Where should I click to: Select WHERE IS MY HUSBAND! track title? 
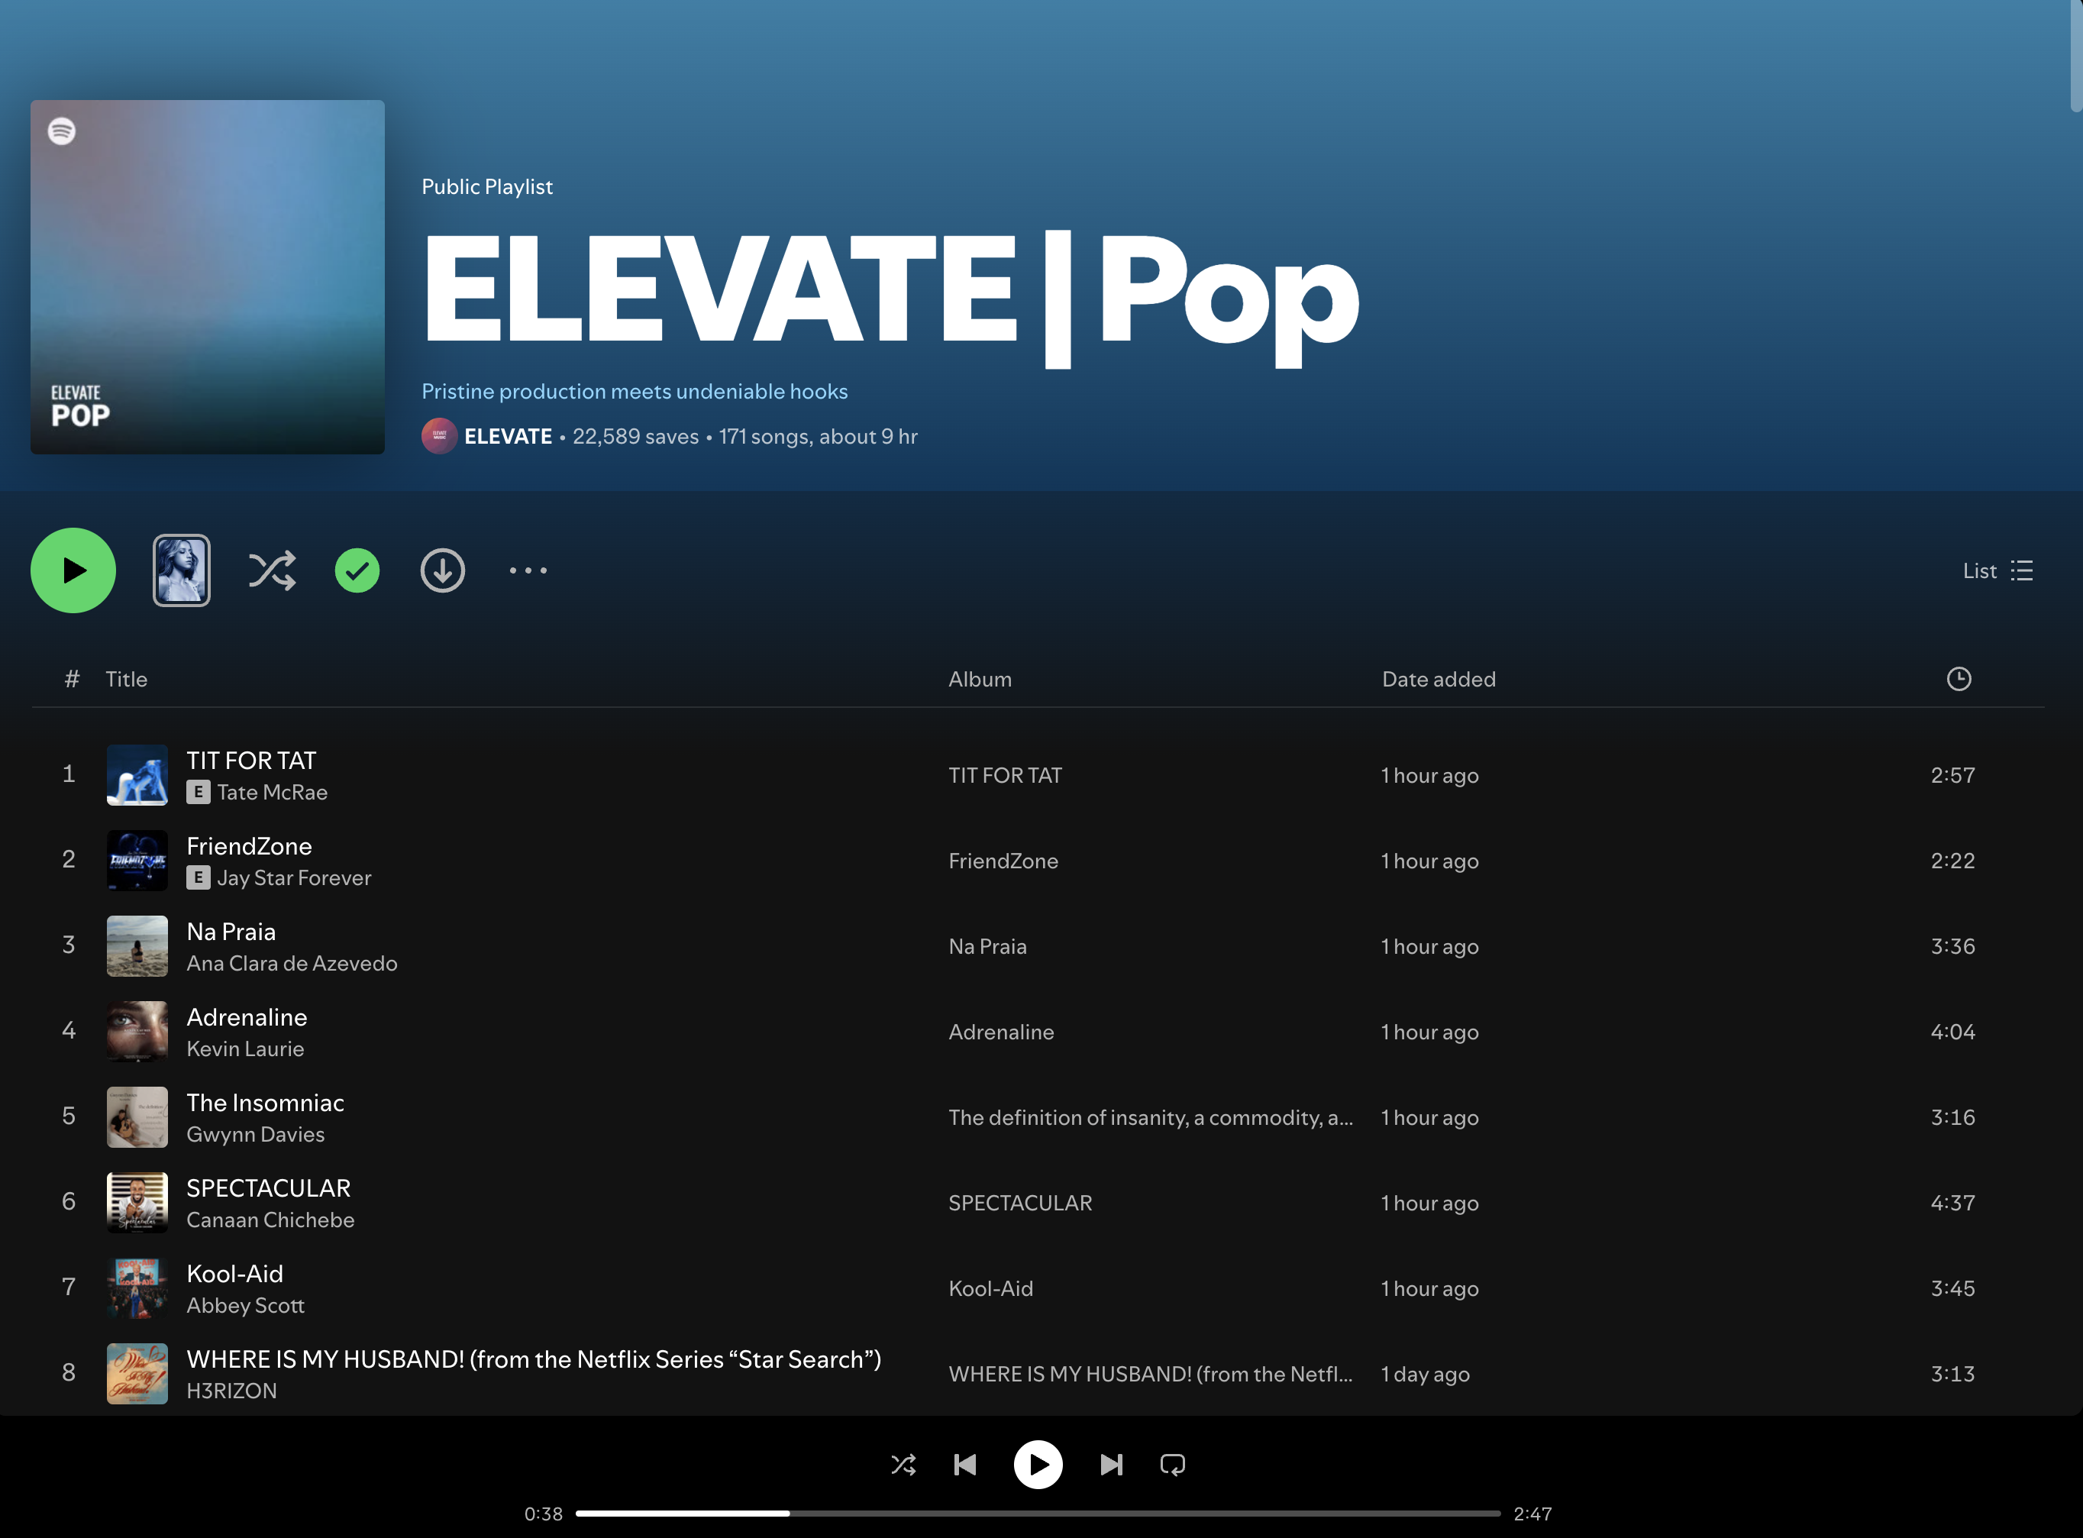pyautogui.click(x=534, y=1360)
